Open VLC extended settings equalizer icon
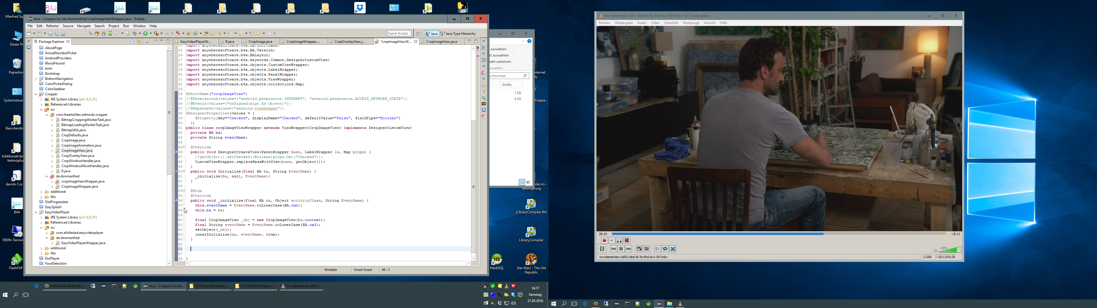The width and height of the screenshot is (1097, 308). tap(646, 249)
